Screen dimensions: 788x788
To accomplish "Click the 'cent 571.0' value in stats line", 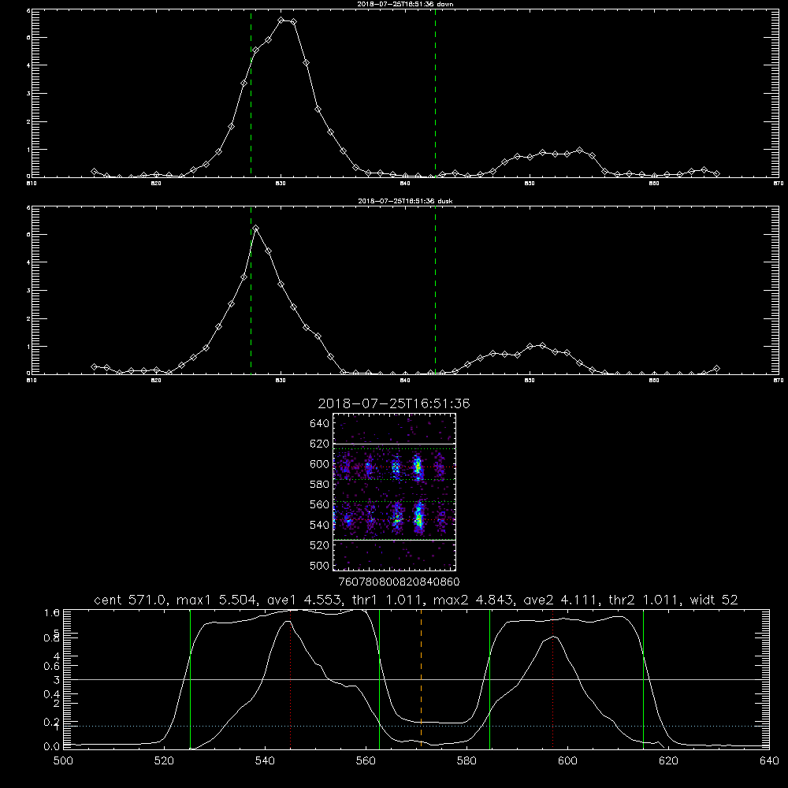I will [x=132, y=600].
